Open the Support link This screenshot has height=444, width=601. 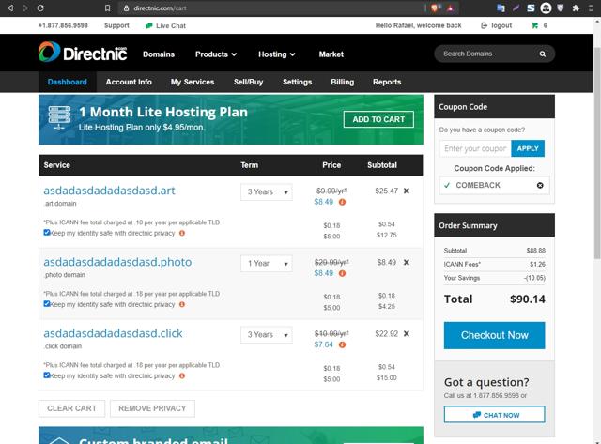point(116,25)
